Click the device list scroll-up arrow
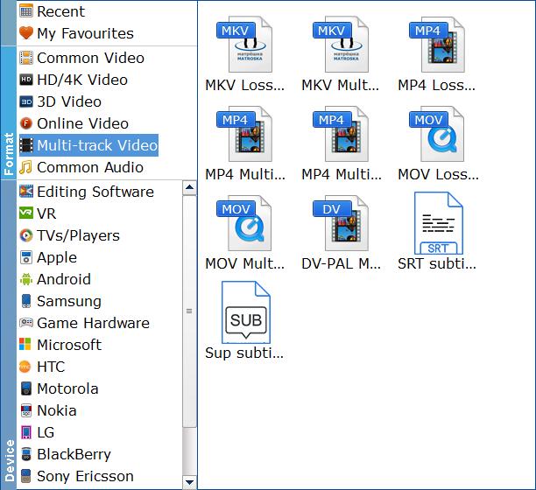536x490 pixels. click(189, 188)
